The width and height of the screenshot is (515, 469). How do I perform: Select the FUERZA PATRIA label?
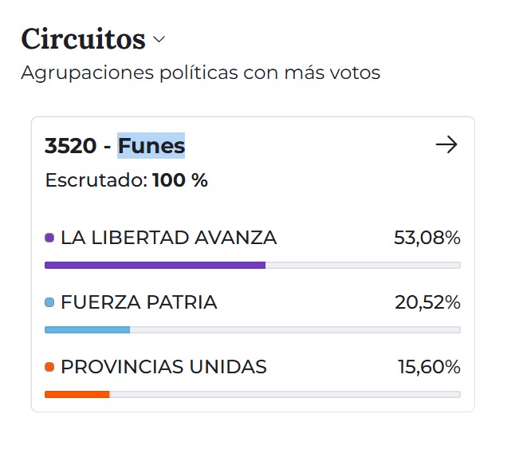(139, 302)
